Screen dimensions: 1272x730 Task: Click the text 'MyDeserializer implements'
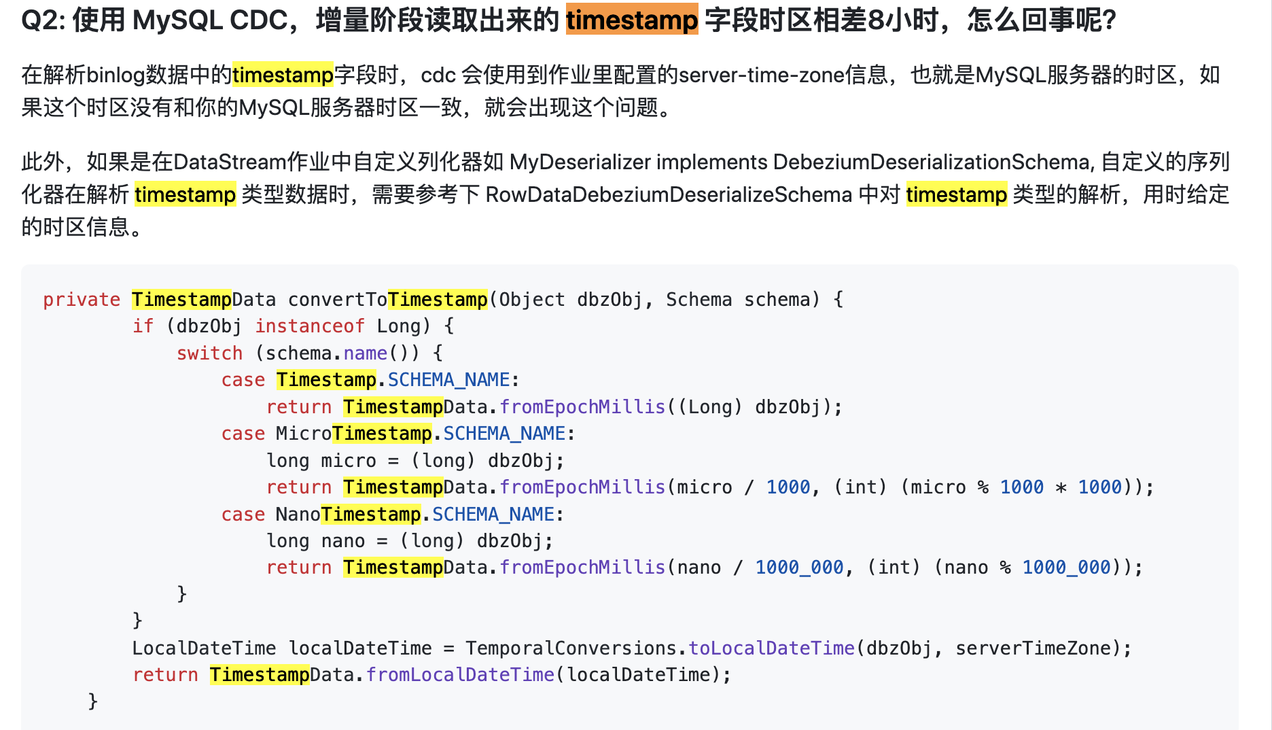(639, 162)
